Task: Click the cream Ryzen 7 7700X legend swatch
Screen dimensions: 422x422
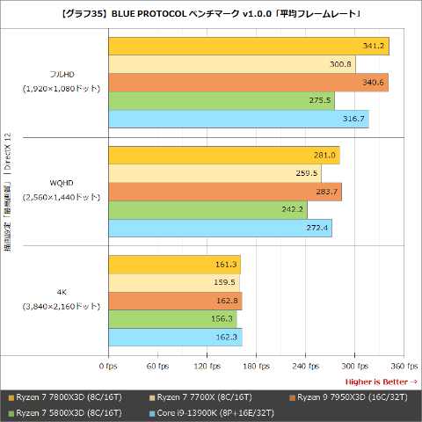Action: coord(152,398)
